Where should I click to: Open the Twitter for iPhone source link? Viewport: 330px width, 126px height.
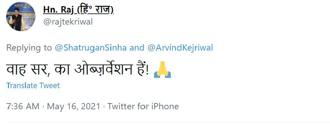click(x=143, y=107)
